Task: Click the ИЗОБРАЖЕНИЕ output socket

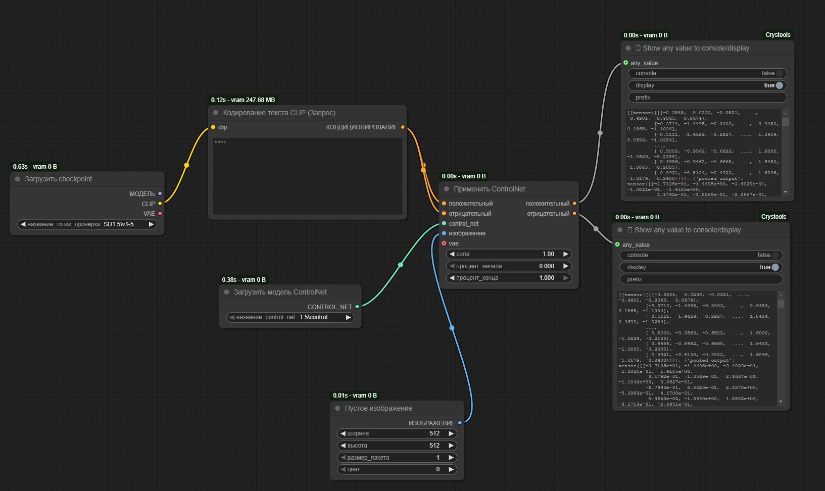Action: point(460,423)
